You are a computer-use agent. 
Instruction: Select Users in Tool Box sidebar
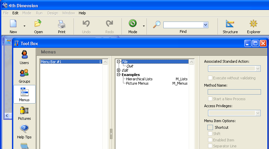pos(24,55)
